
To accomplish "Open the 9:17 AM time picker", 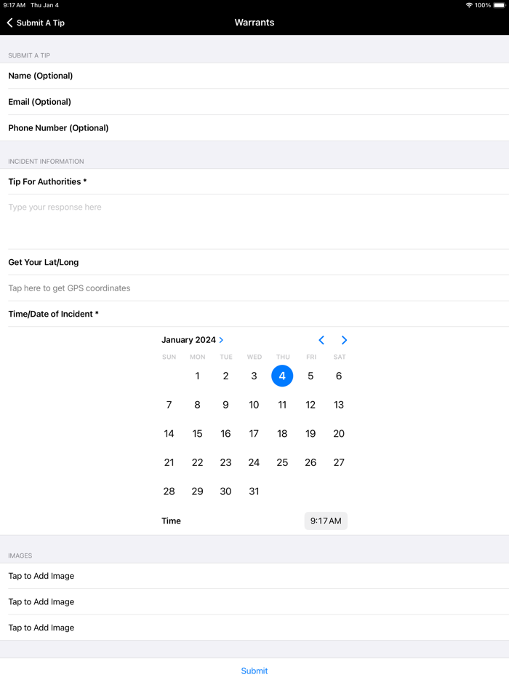I will tap(326, 521).
